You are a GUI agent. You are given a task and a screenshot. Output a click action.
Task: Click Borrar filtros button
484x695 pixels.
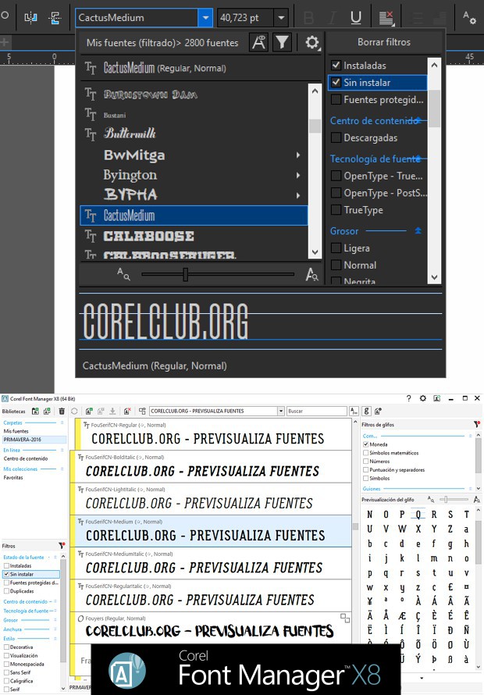(x=384, y=42)
